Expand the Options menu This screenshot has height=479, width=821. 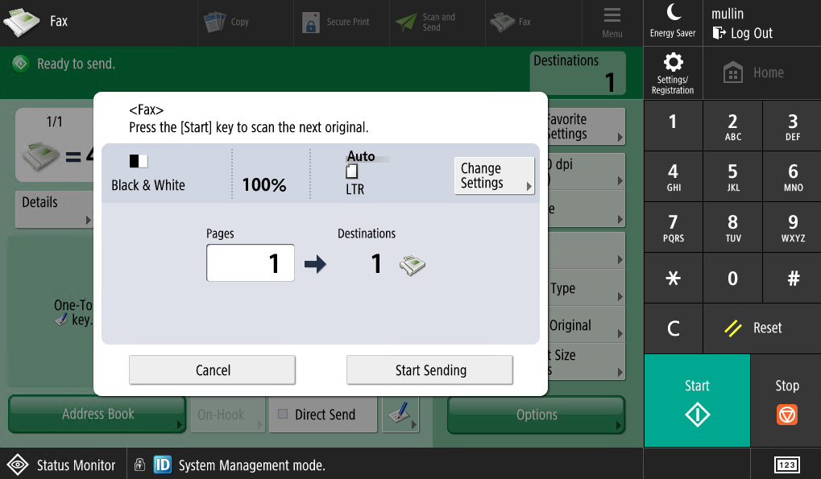(536, 415)
